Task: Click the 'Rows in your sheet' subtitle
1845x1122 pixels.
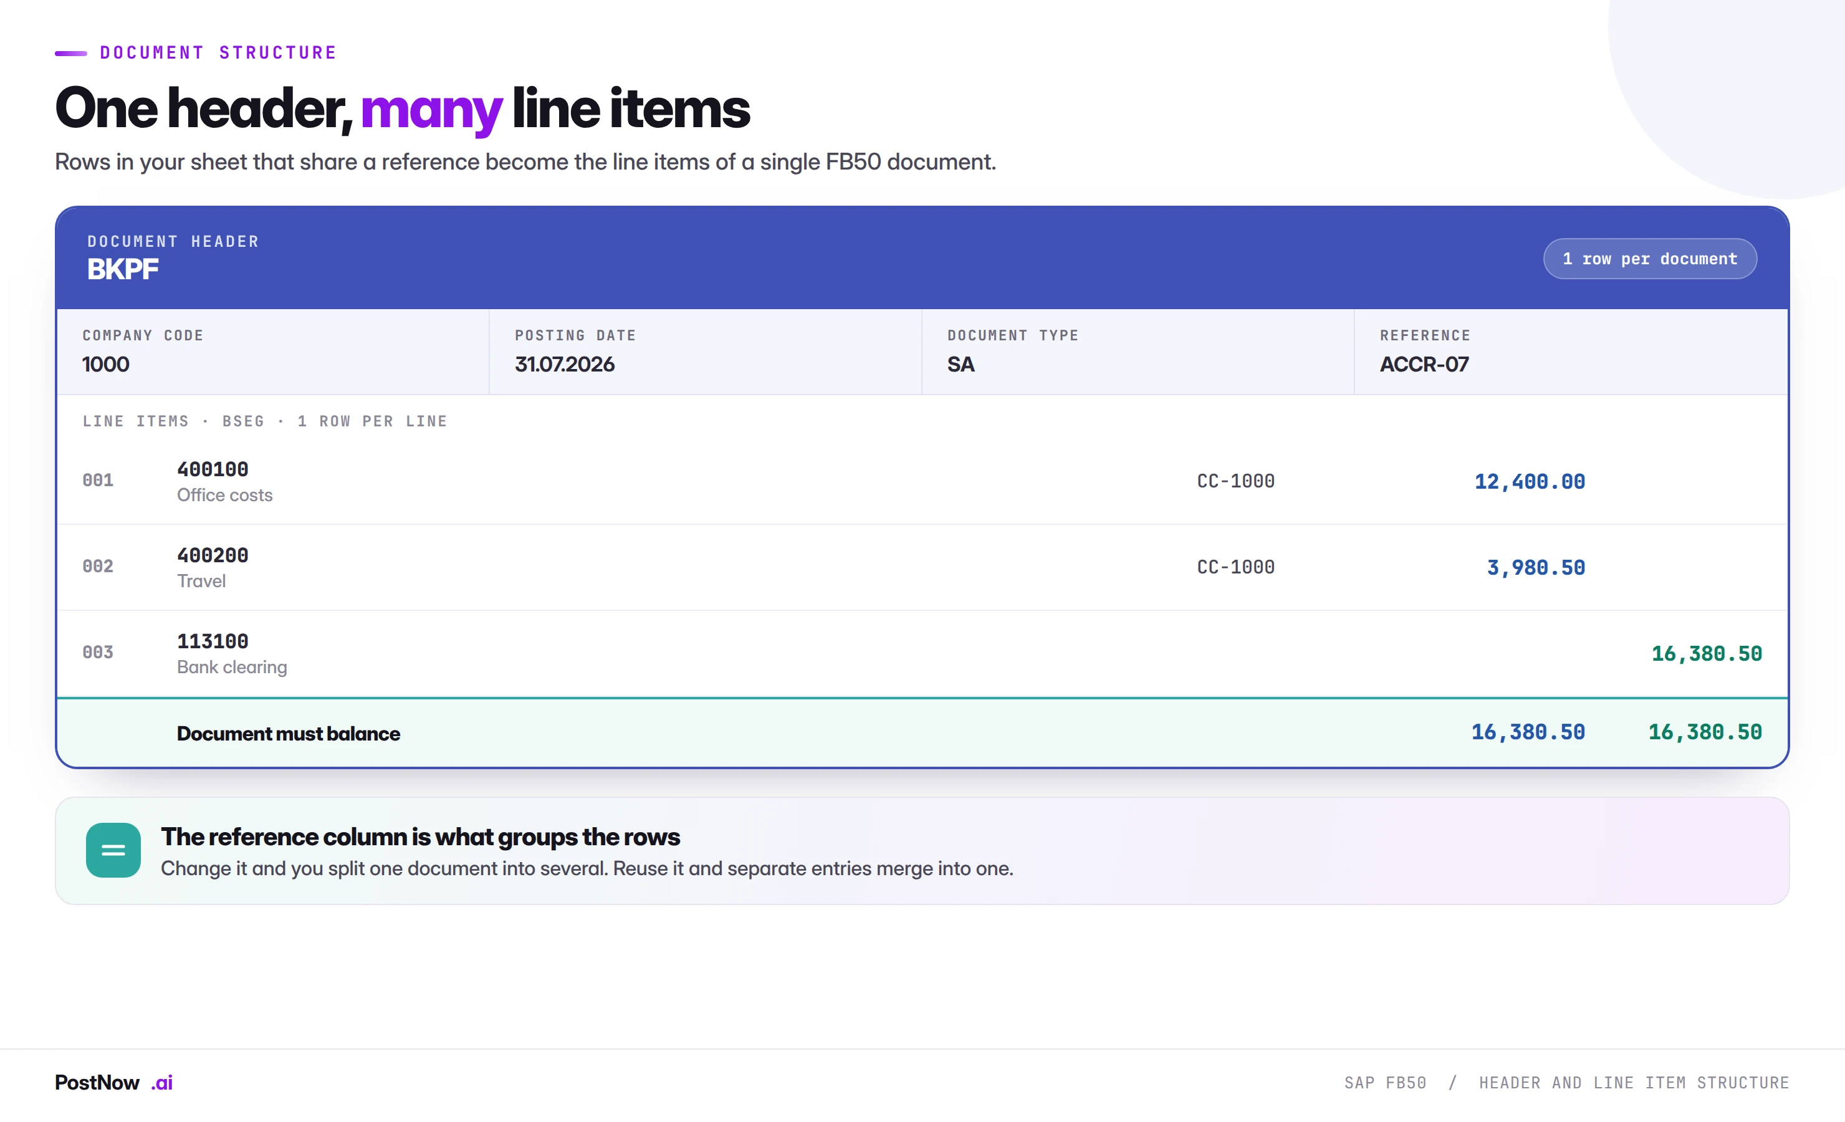Action: (525, 162)
